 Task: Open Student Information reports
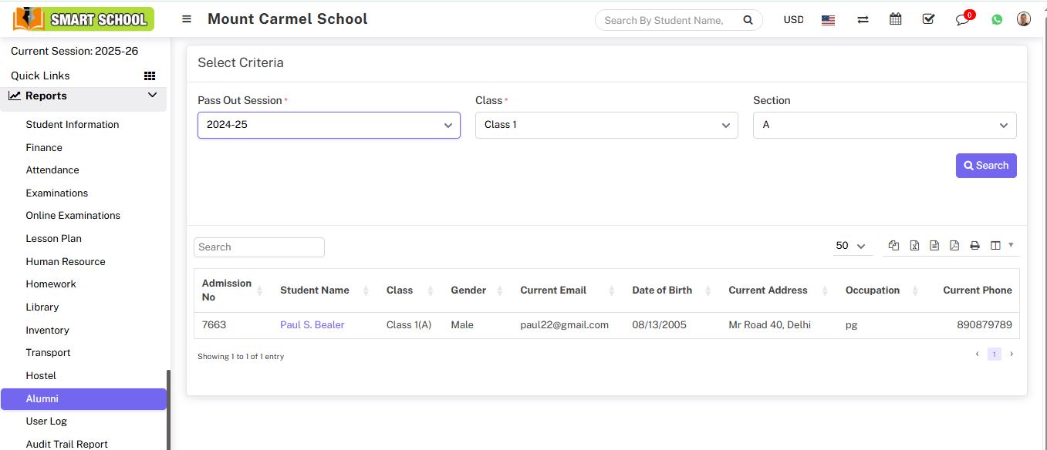[73, 124]
